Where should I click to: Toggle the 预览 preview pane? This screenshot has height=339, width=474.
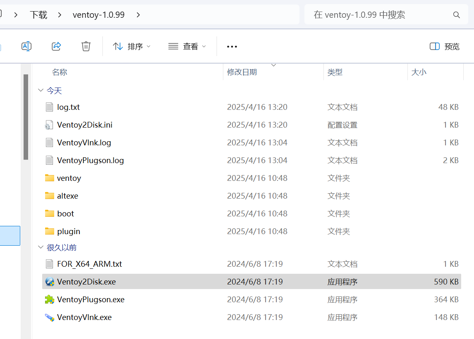444,47
